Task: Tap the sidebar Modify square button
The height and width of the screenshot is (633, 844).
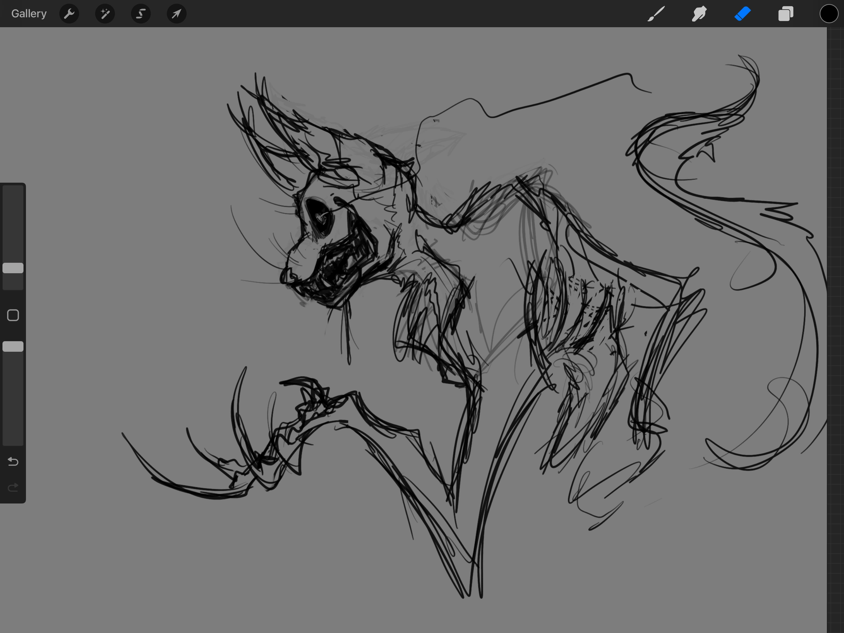Action: point(13,315)
